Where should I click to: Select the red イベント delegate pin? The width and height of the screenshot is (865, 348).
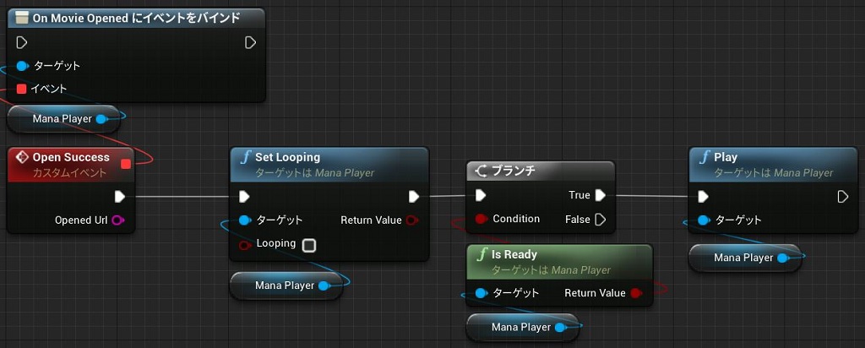tap(21, 89)
